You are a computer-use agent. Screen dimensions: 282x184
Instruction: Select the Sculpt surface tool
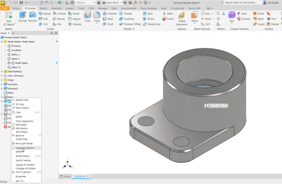[259, 24]
